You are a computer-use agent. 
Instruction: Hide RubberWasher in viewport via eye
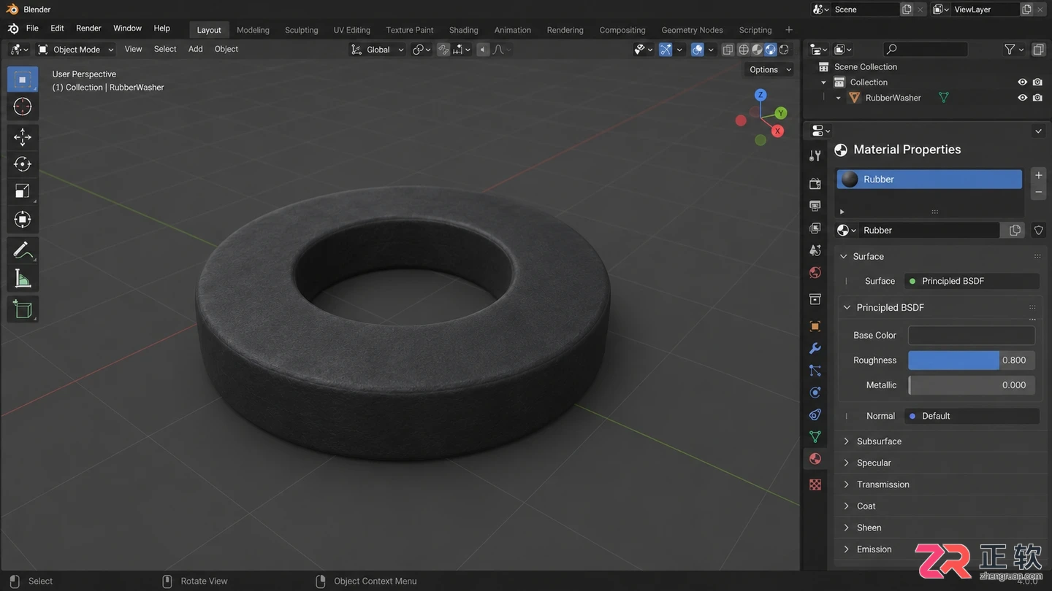click(1022, 98)
